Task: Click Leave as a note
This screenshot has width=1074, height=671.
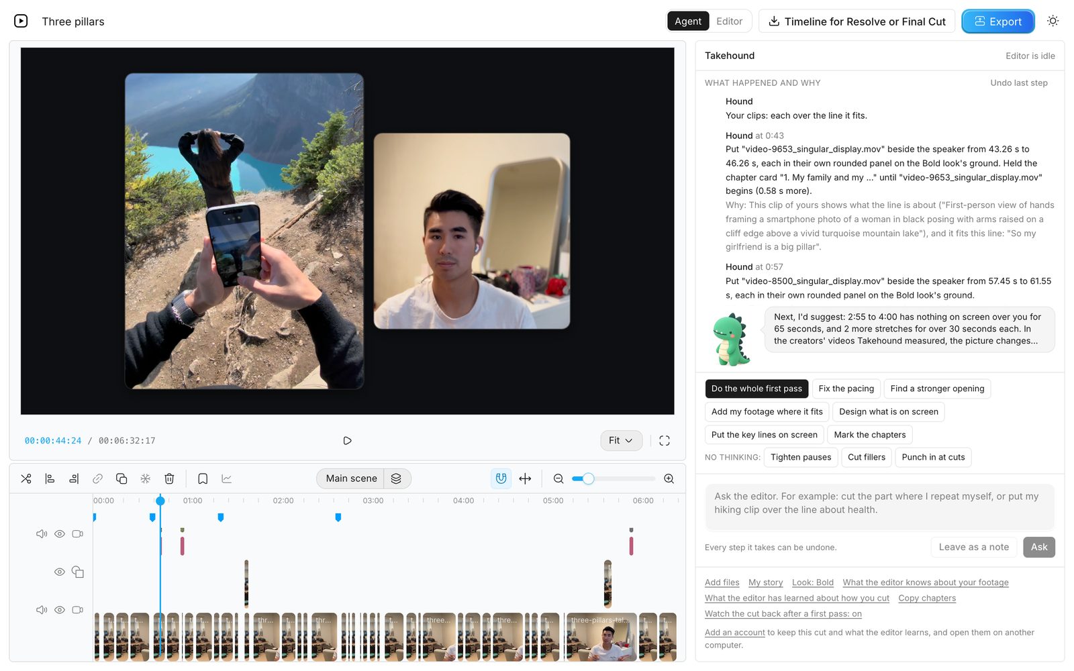Action: (974, 548)
